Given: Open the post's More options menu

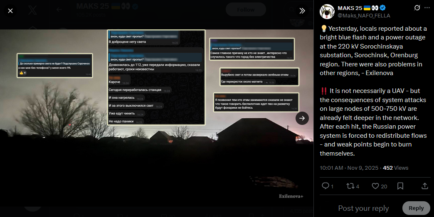Looking at the screenshot, I should click(x=427, y=8).
